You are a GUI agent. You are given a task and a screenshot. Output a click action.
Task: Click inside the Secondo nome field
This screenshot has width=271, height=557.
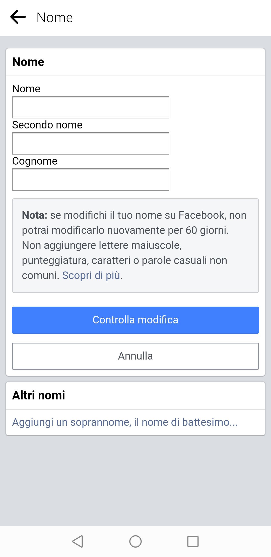pos(90,143)
